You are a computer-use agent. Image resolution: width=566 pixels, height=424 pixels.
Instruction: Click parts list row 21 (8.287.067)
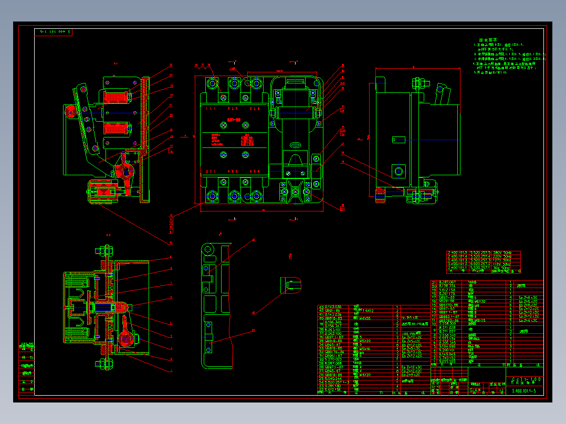point(487,282)
